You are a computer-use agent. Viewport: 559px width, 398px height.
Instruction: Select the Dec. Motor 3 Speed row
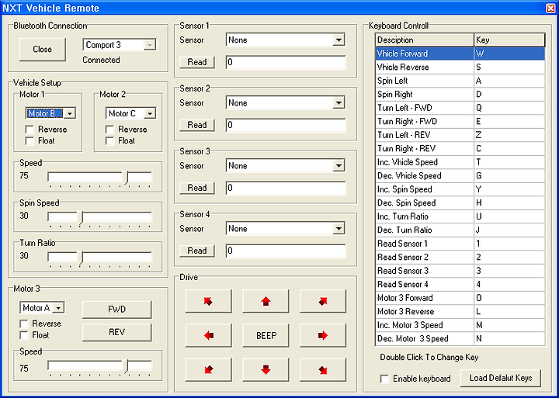pyautogui.click(x=460, y=338)
